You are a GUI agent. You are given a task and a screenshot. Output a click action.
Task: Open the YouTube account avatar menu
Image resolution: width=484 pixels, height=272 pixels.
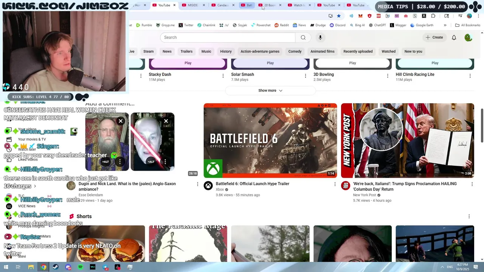(468, 37)
